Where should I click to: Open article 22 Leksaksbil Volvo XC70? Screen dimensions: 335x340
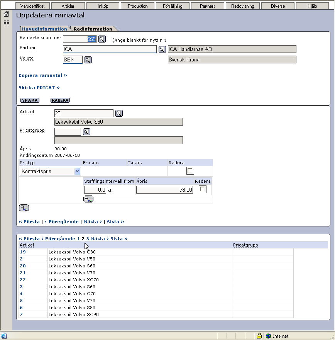pyautogui.click(x=23, y=279)
